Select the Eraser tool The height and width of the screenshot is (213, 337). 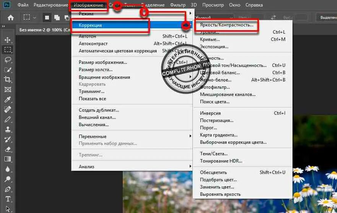(x=8, y=149)
